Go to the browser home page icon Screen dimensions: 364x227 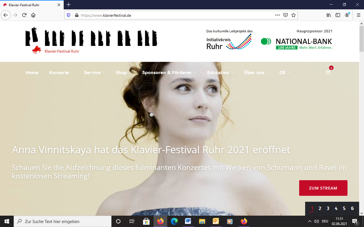[33, 15]
